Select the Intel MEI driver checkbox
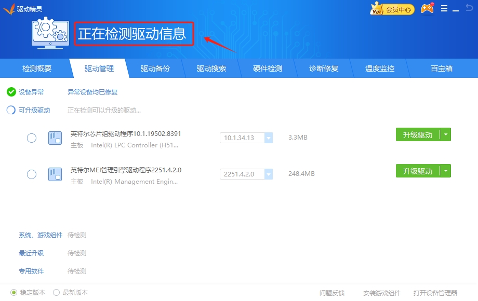The image size is (478, 301). 31,174
